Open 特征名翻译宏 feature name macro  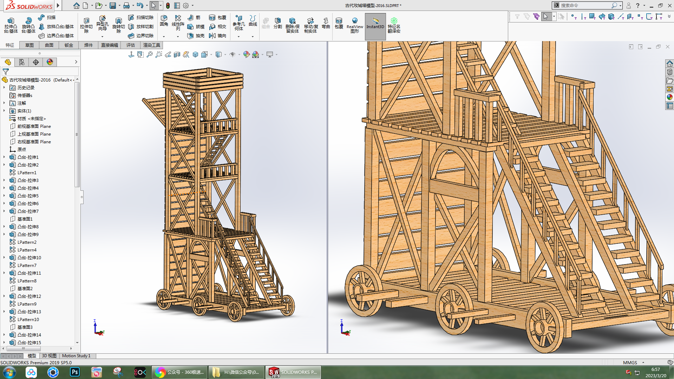point(394,25)
